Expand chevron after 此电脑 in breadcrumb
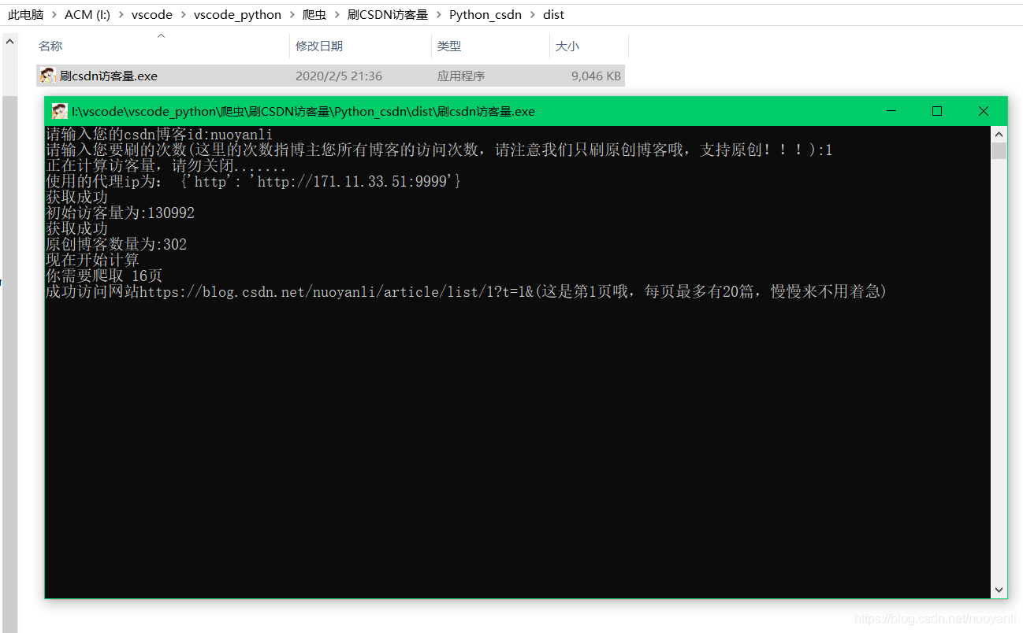Image resolution: width=1023 pixels, height=633 pixels. tap(54, 15)
